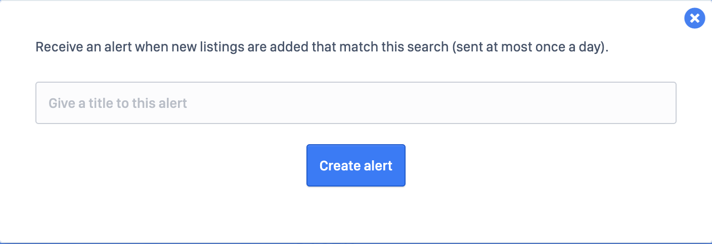Exit the alert modal via close icon
The width and height of the screenshot is (712, 244).
point(694,19)
